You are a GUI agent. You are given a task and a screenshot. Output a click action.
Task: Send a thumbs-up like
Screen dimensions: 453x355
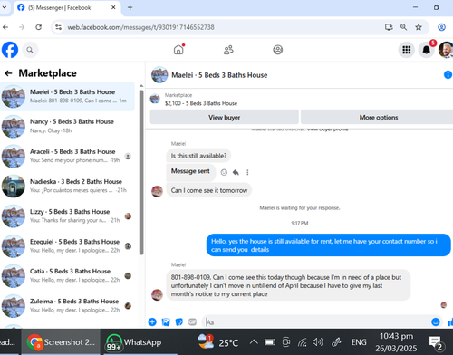[450, 322]
